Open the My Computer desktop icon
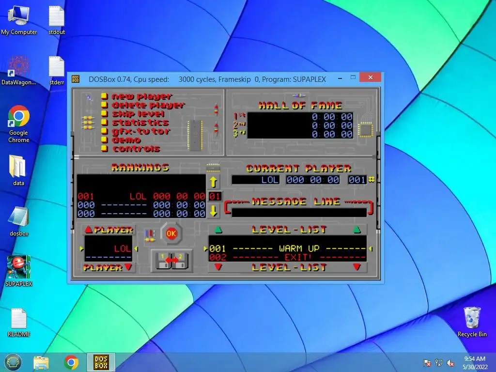 19,20
